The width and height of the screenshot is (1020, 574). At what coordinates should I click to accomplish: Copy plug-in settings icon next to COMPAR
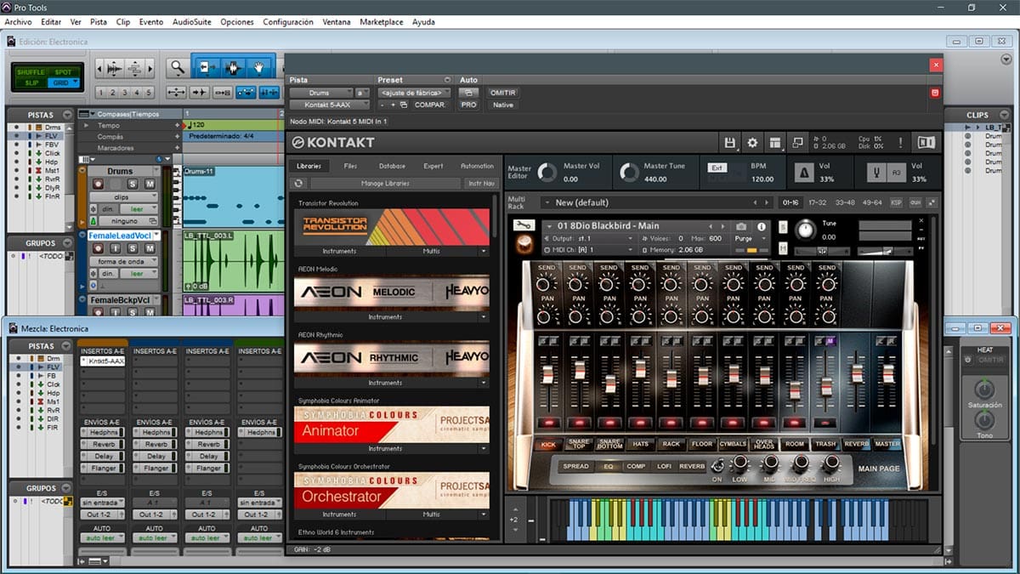coord(405,105)
